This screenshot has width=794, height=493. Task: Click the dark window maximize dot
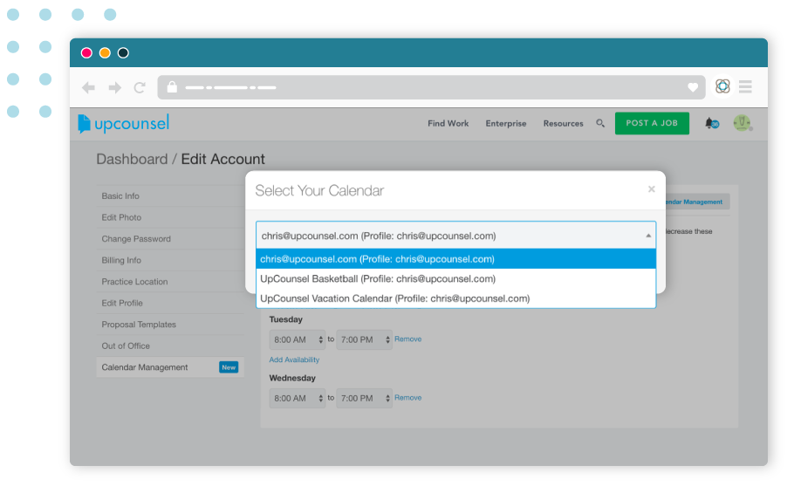123,52
